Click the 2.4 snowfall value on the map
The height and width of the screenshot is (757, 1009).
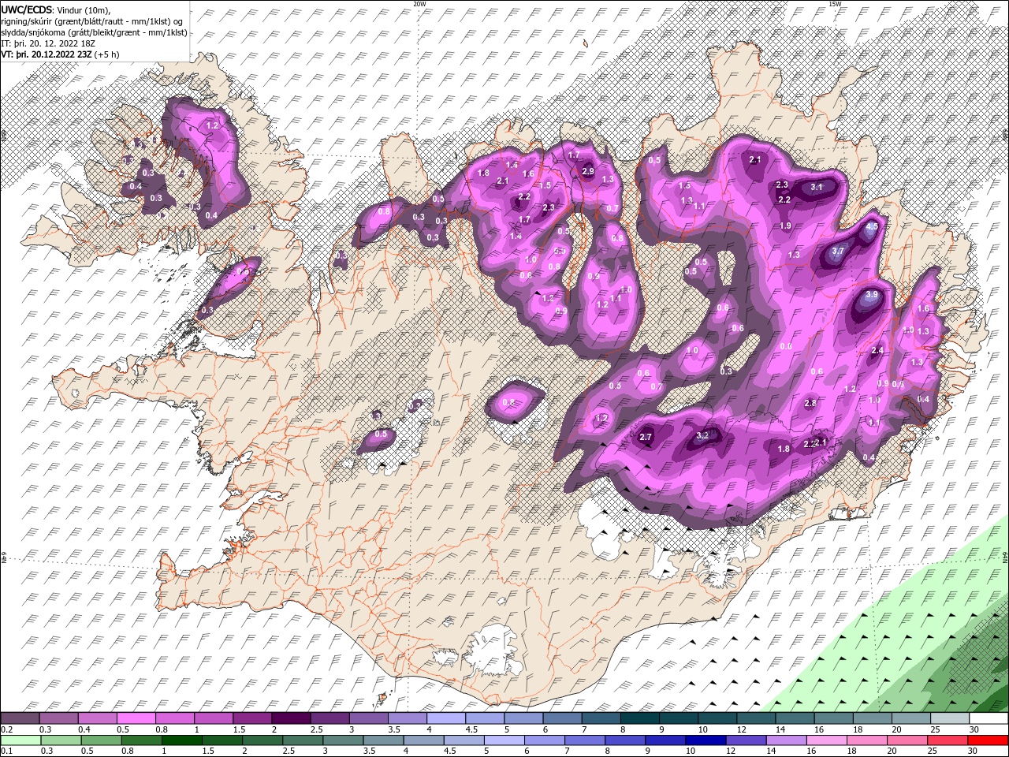[x=877, y=351]
